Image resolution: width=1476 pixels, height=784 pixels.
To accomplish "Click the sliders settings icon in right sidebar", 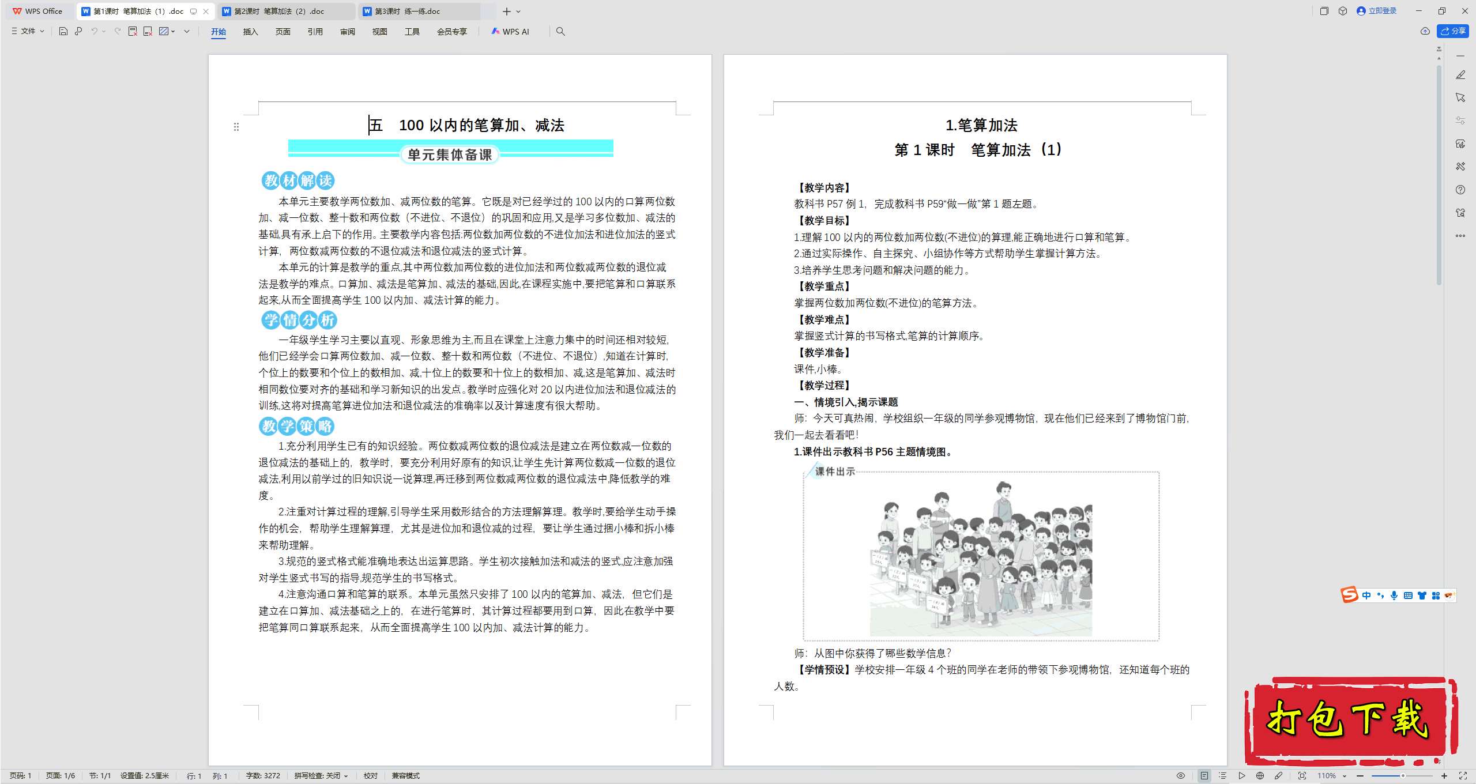I will 1460,120.
